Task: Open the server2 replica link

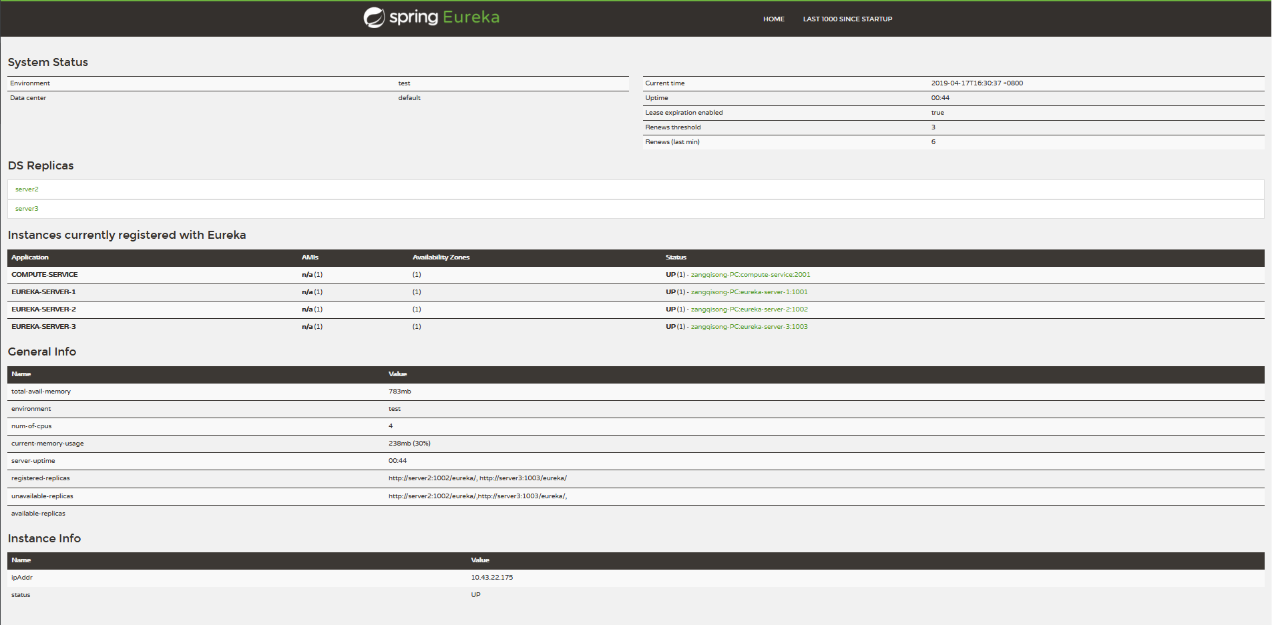Action: click(x=27, y=189)
